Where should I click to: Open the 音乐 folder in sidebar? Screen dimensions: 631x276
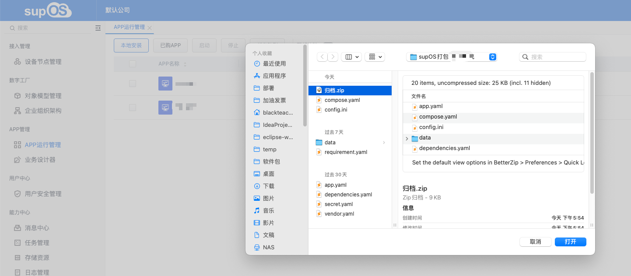[x=268, y=210]
